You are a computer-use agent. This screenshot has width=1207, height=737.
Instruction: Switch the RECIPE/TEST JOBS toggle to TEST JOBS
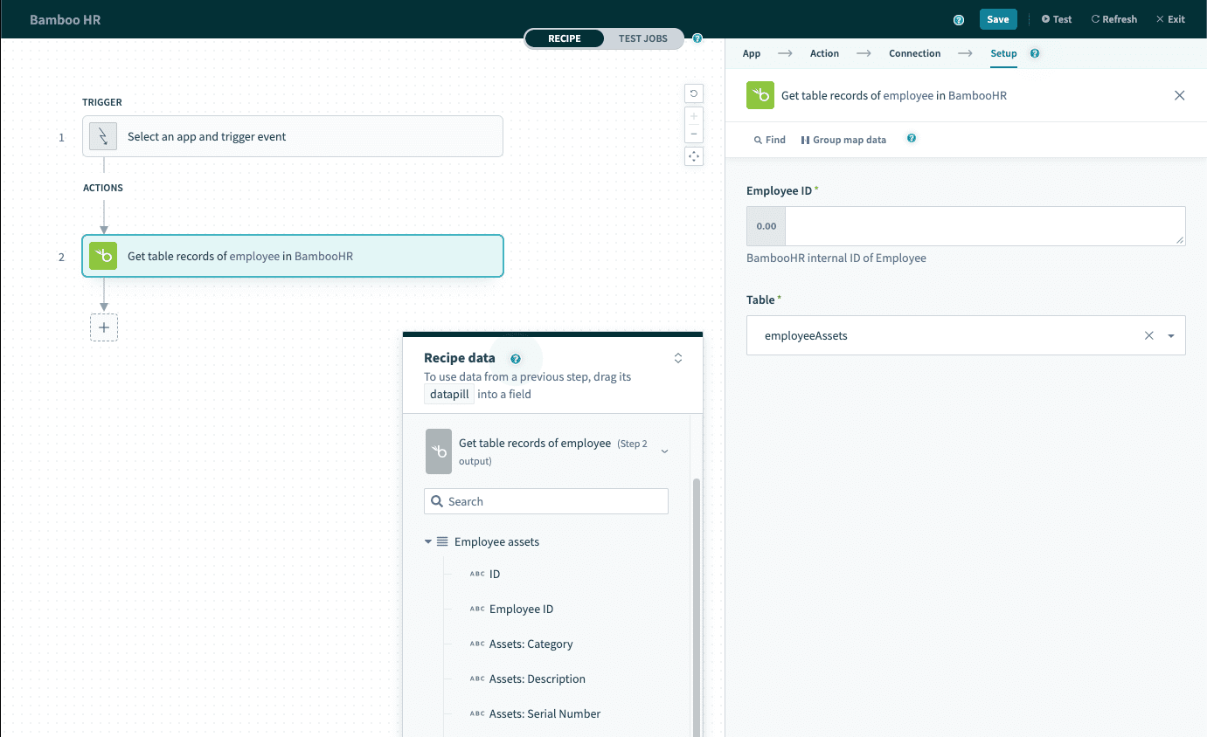click(x=644, y=38)
